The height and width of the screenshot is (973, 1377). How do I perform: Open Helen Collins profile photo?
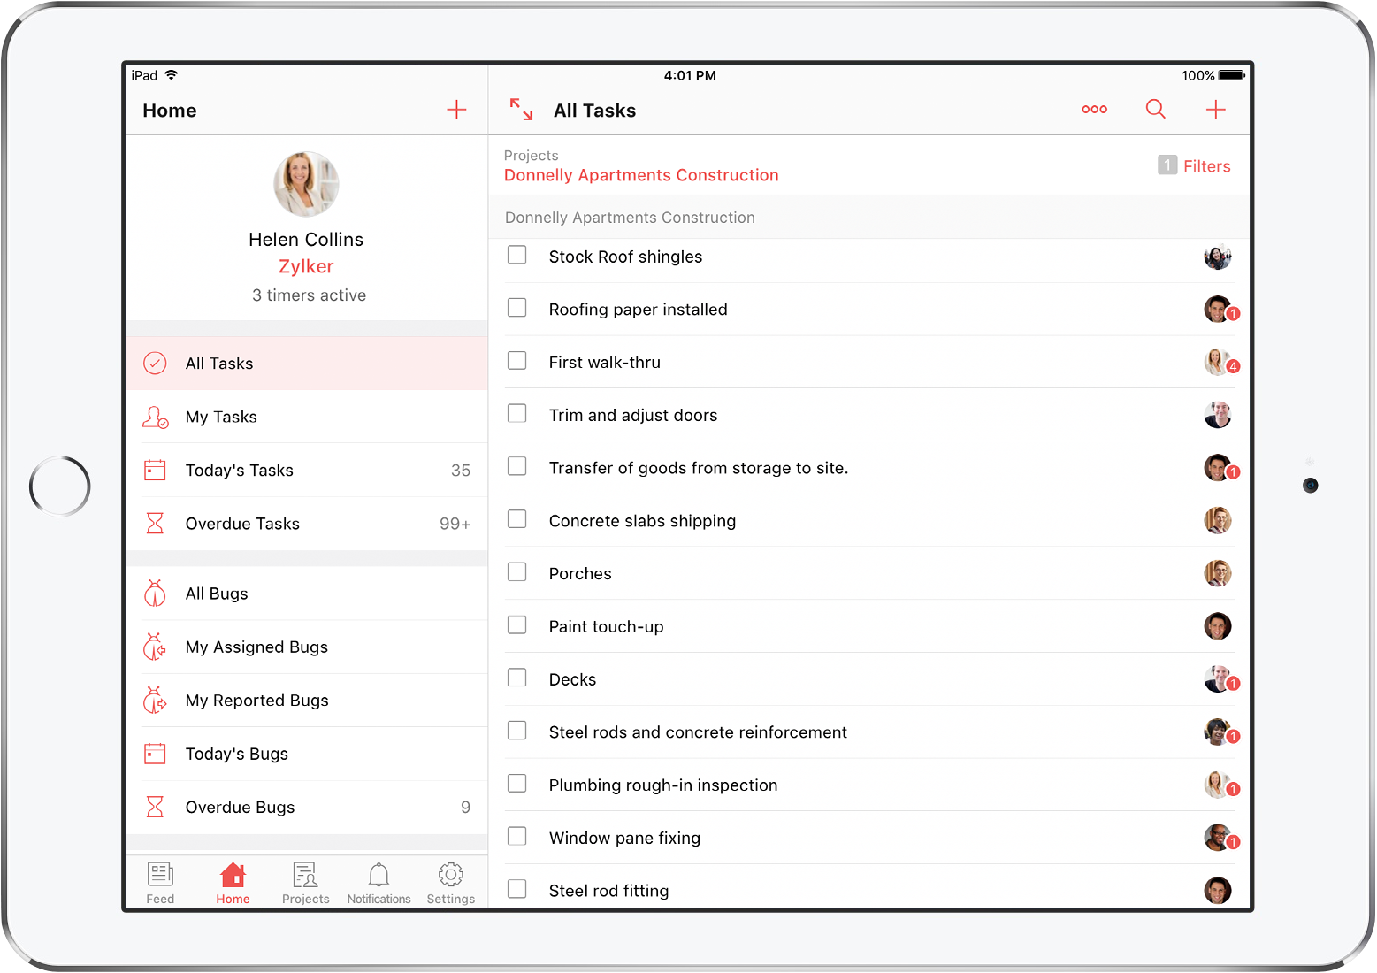click(x=306, y=184)
